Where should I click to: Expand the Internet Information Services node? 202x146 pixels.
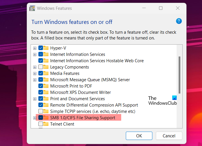[x=35, y=54]
